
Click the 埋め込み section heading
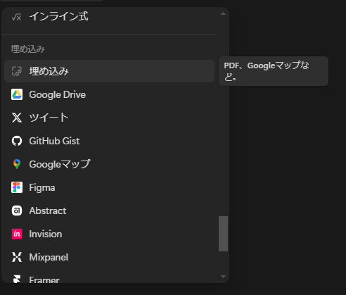click(x=28, y=49)
